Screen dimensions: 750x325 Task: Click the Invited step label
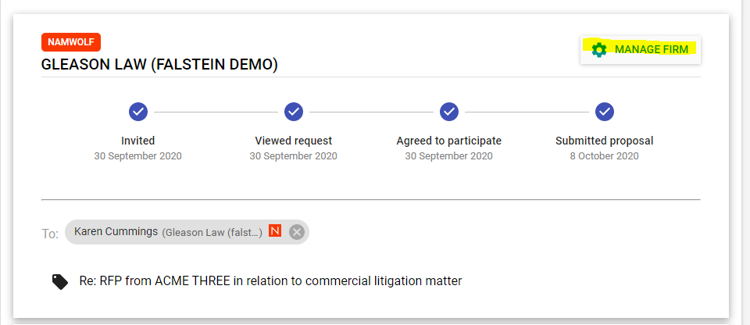138,141
